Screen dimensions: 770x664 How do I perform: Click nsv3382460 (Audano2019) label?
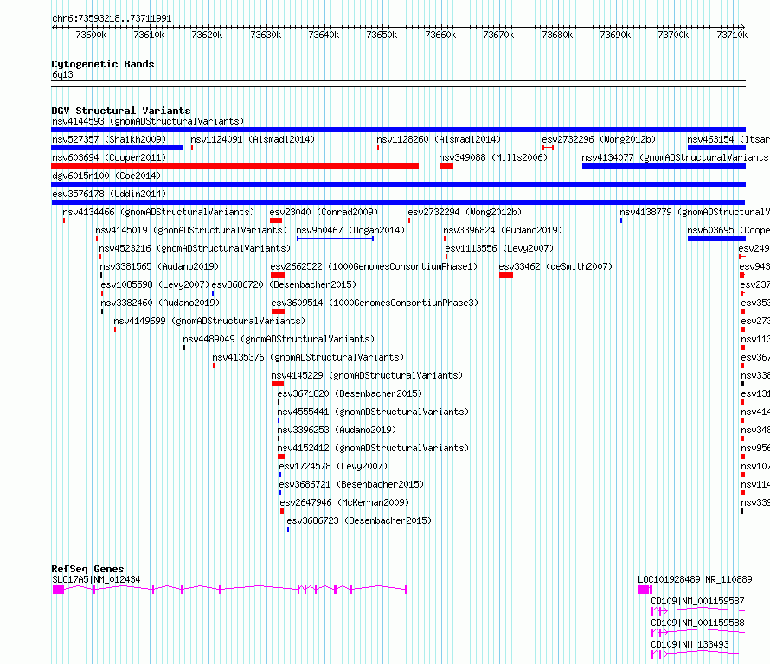(x=160, y=303)
